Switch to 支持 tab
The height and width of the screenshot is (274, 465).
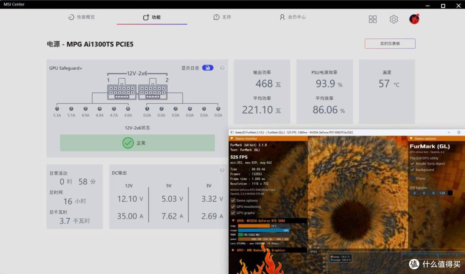coord(222,17)
